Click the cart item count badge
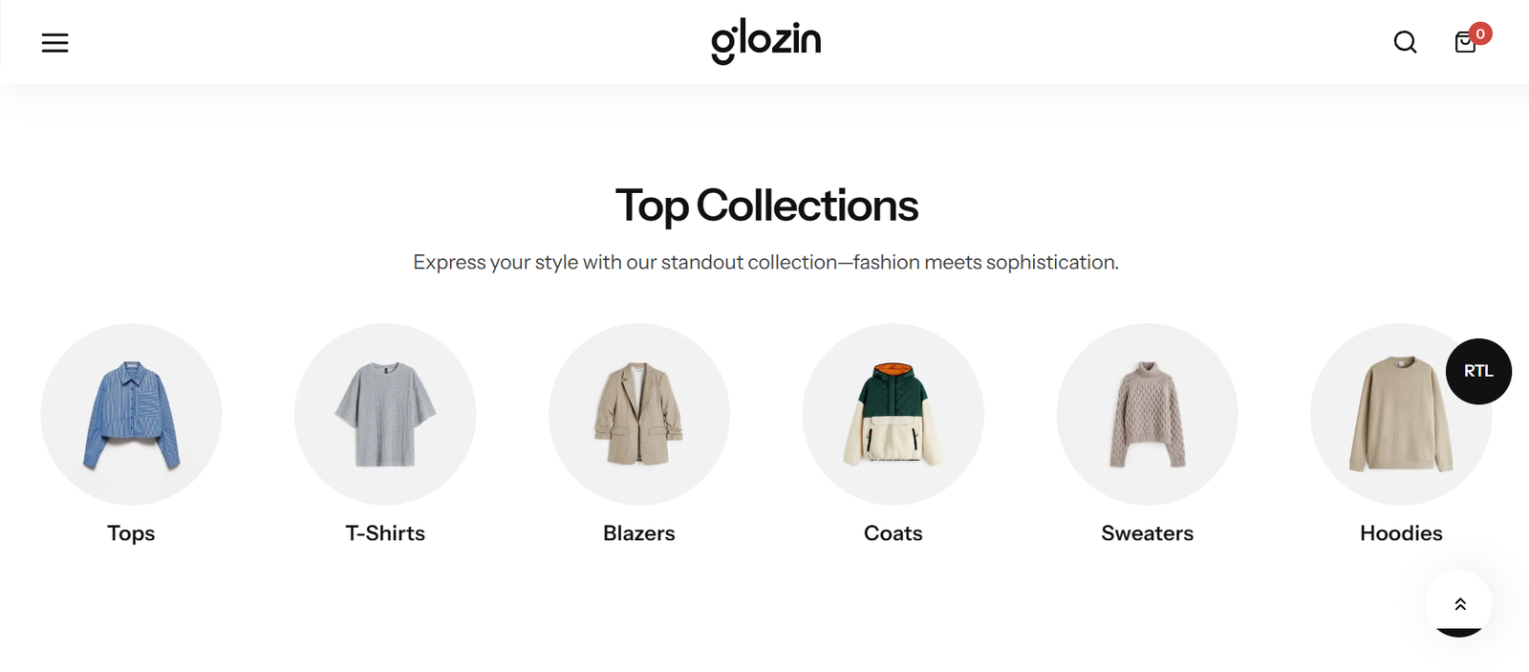1529x672 pixels. pos(1479,32)
